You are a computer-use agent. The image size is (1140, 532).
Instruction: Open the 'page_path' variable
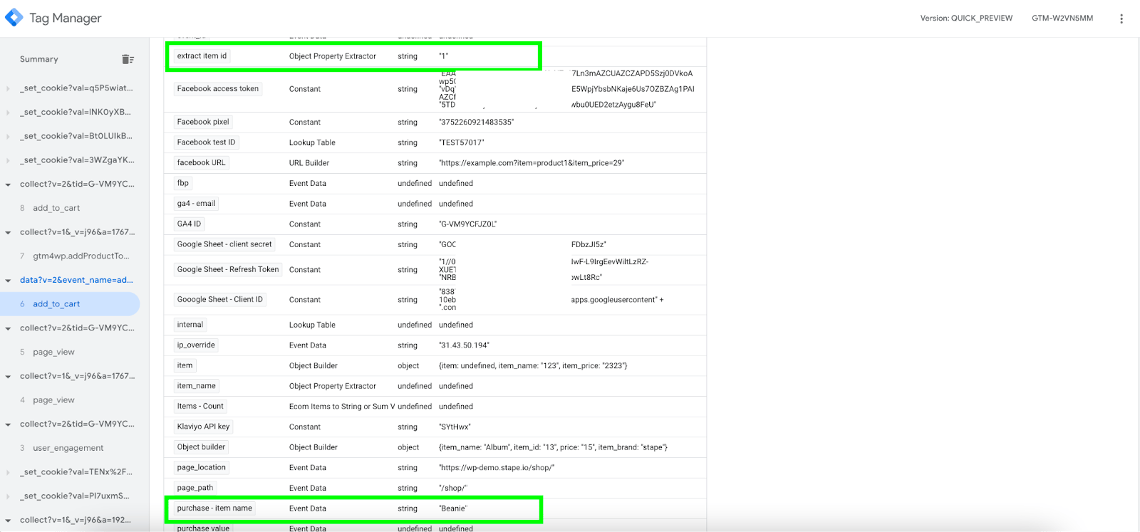(x=195, y=488)
